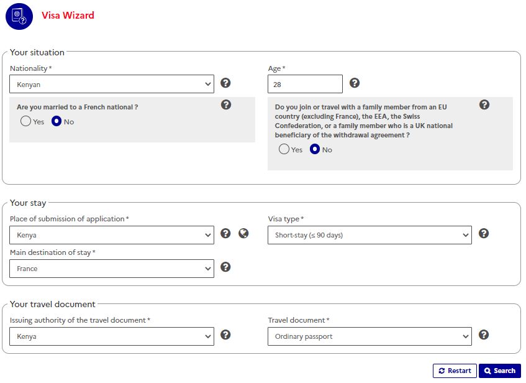Open help for Travel document field
The height and width of the screenshot is (383, 526).
pos(484,335)
